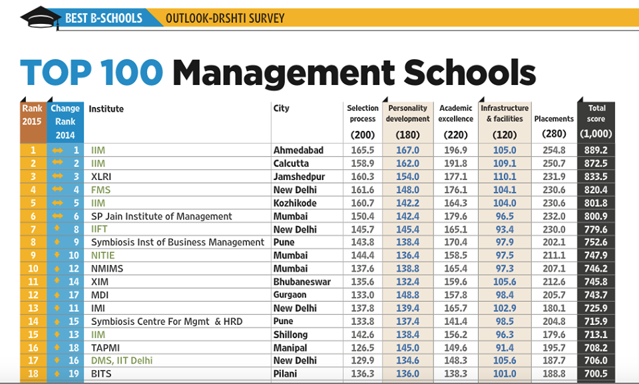Click the IIM institute name in the Ahmedabad row
The image size is (639, 384).
click(99, 150)
